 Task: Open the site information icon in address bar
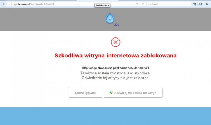click(9, 4)
